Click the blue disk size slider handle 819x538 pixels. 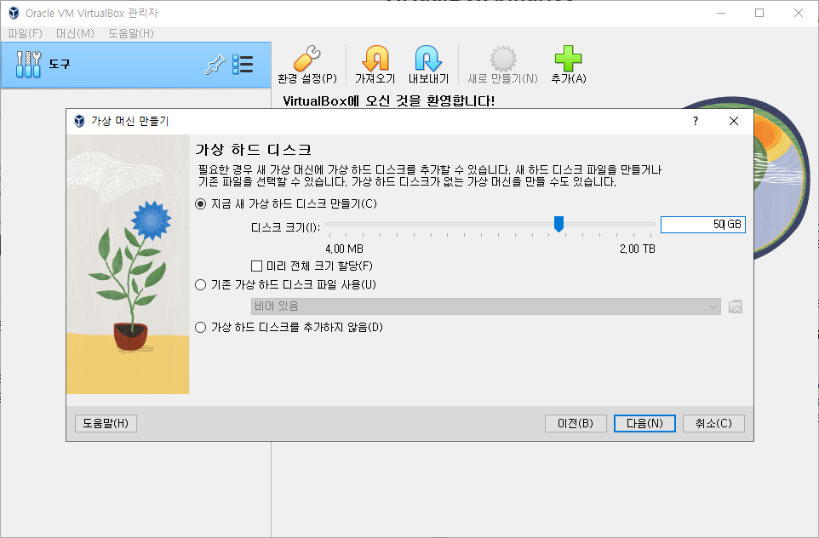pos(558,224)
